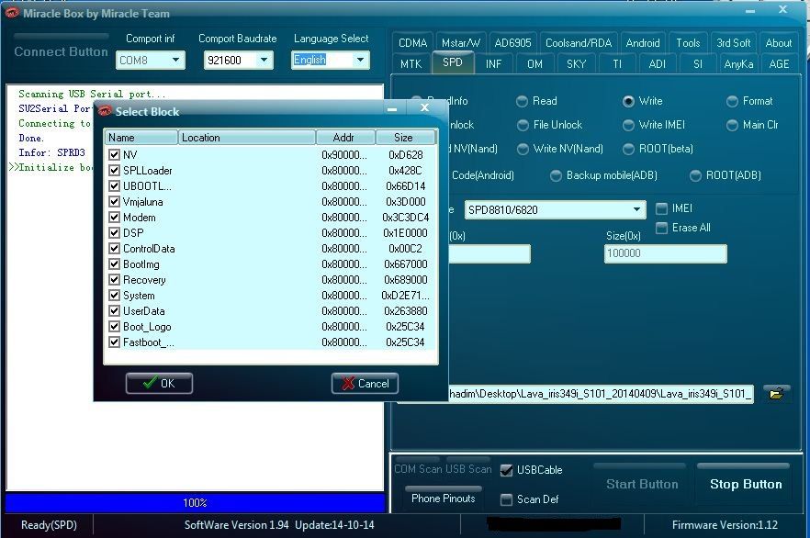
Task: Confirm block selection with OK button
Action: 159,383
